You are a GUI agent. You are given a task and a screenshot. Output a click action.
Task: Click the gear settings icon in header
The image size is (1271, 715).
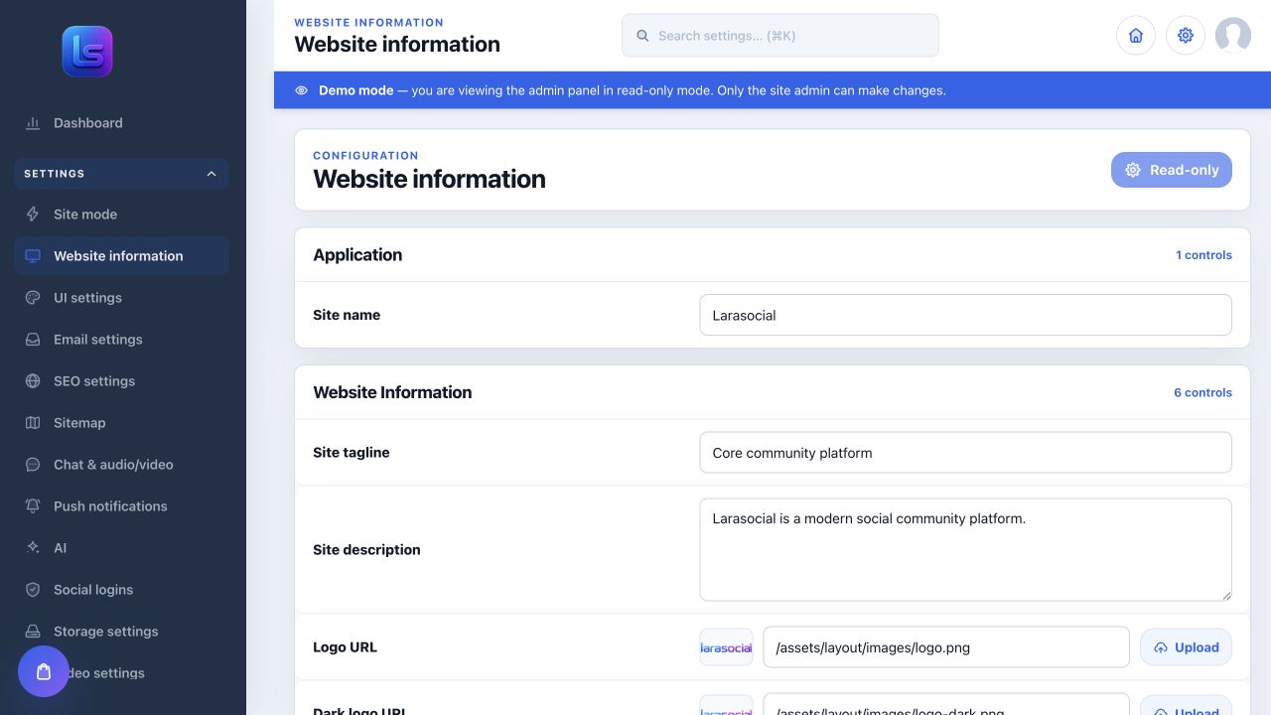(x=1186, y=36)
